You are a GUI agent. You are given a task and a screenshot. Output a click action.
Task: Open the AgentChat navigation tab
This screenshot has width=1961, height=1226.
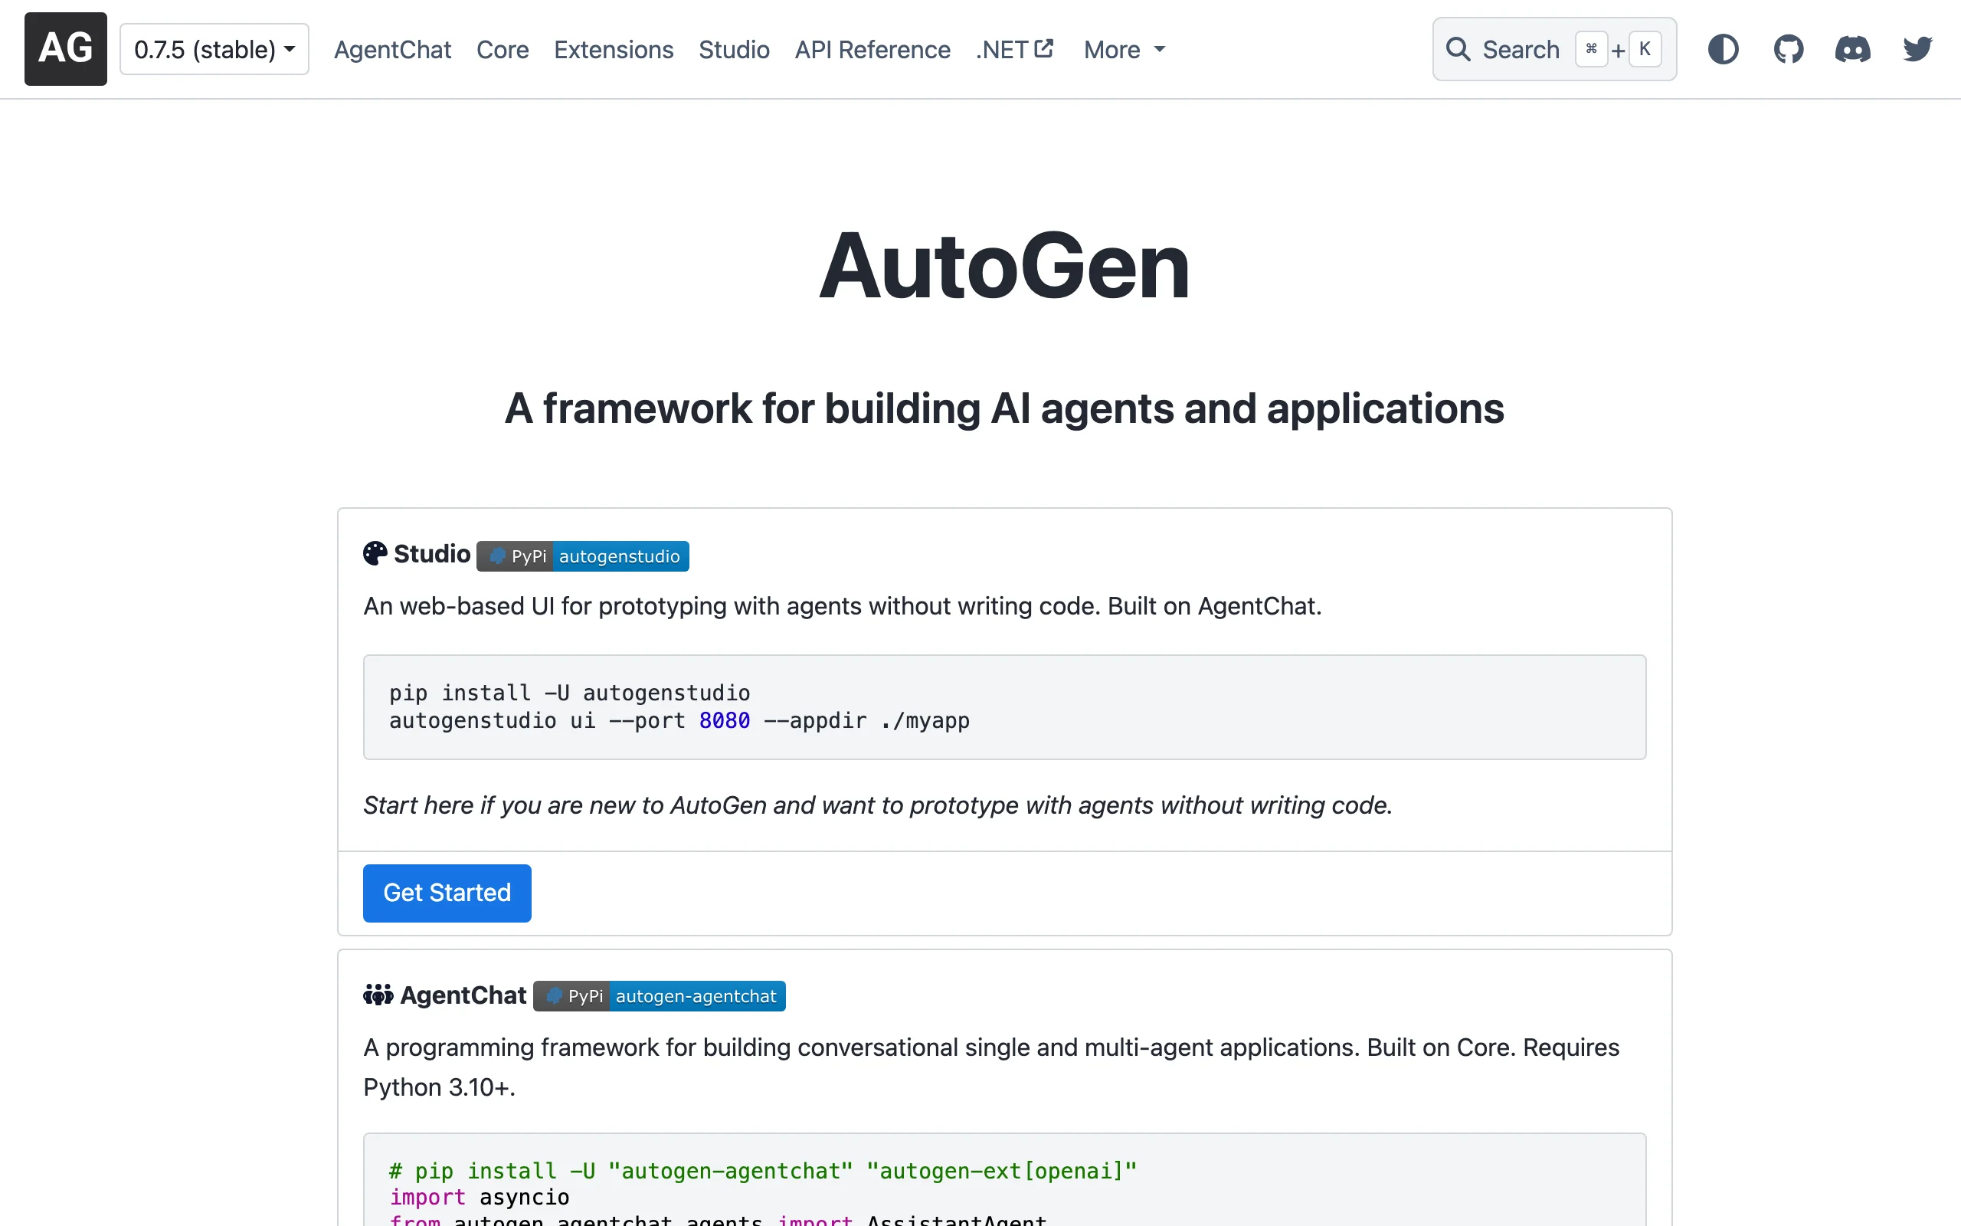pyautogui.click(x=392, y=50)
